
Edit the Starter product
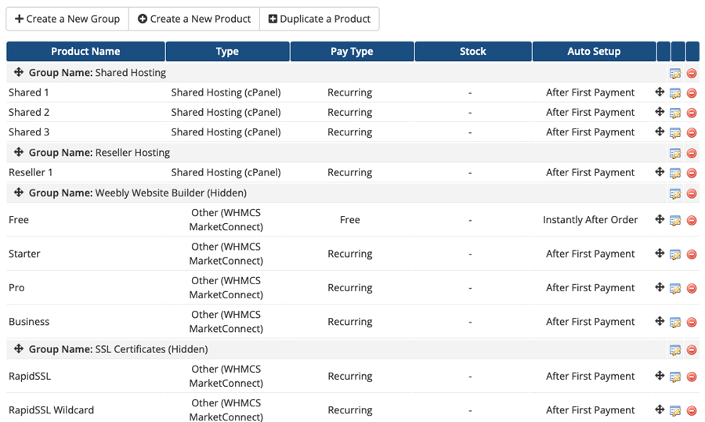click(675, 254)
